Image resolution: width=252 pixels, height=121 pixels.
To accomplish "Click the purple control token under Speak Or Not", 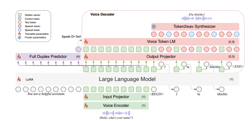I will coord(78,49).
